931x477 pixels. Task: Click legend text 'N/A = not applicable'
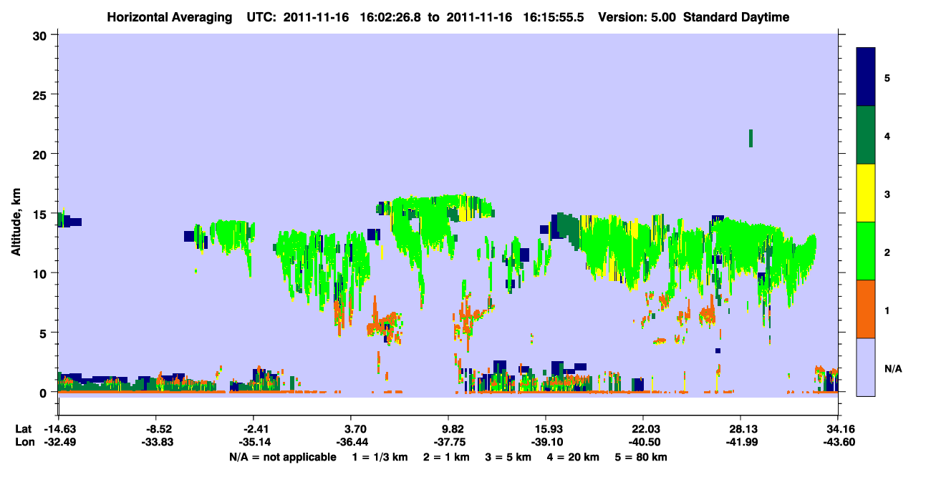pos(282,457)
